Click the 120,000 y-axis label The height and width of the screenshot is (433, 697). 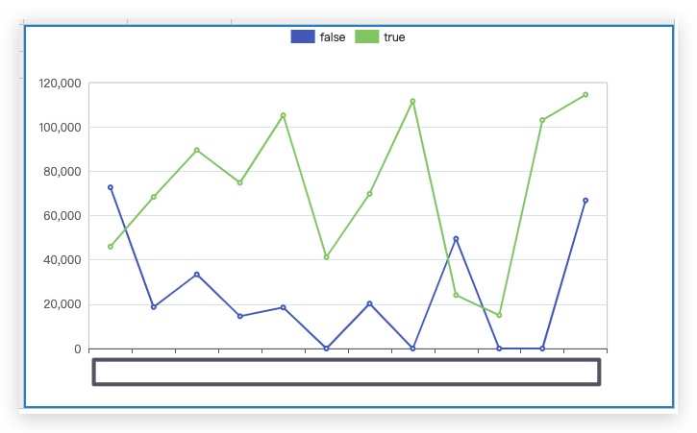click(60, 83)
